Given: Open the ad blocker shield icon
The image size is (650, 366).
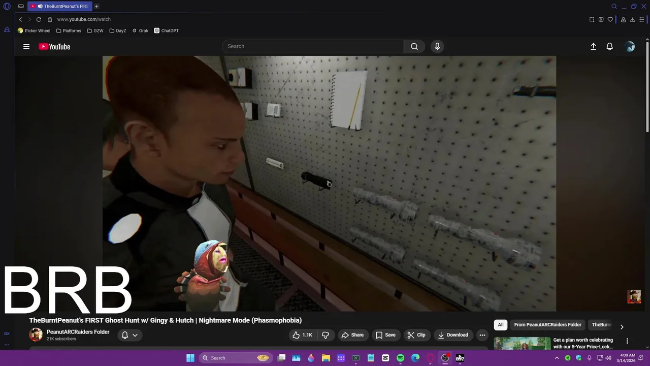Looking at the screenshot, I should (601, 19).
